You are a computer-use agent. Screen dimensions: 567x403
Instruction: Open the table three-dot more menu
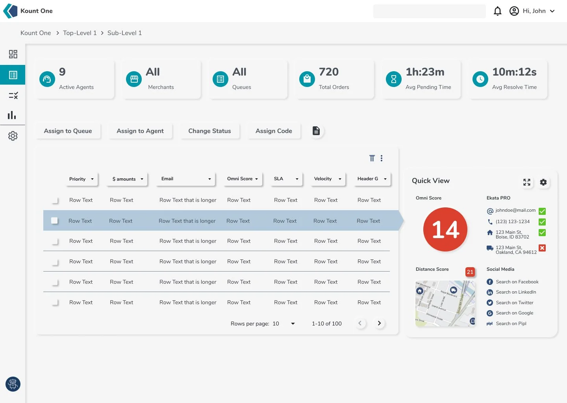[382, 158]
